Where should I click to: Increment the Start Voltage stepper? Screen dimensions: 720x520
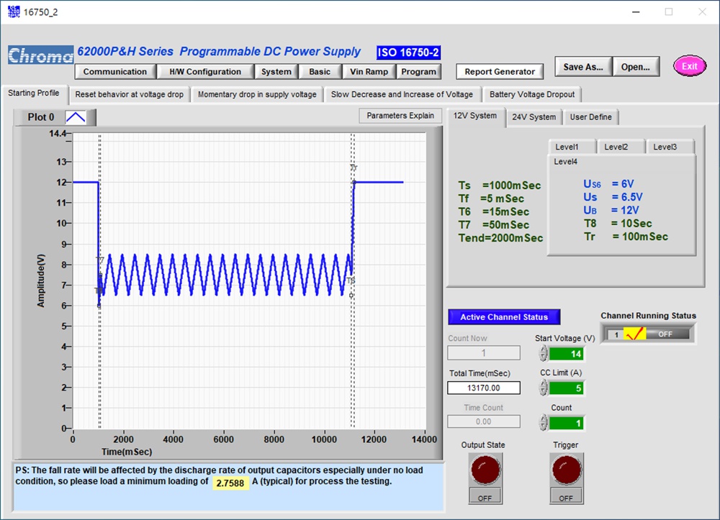click(544, 350)
